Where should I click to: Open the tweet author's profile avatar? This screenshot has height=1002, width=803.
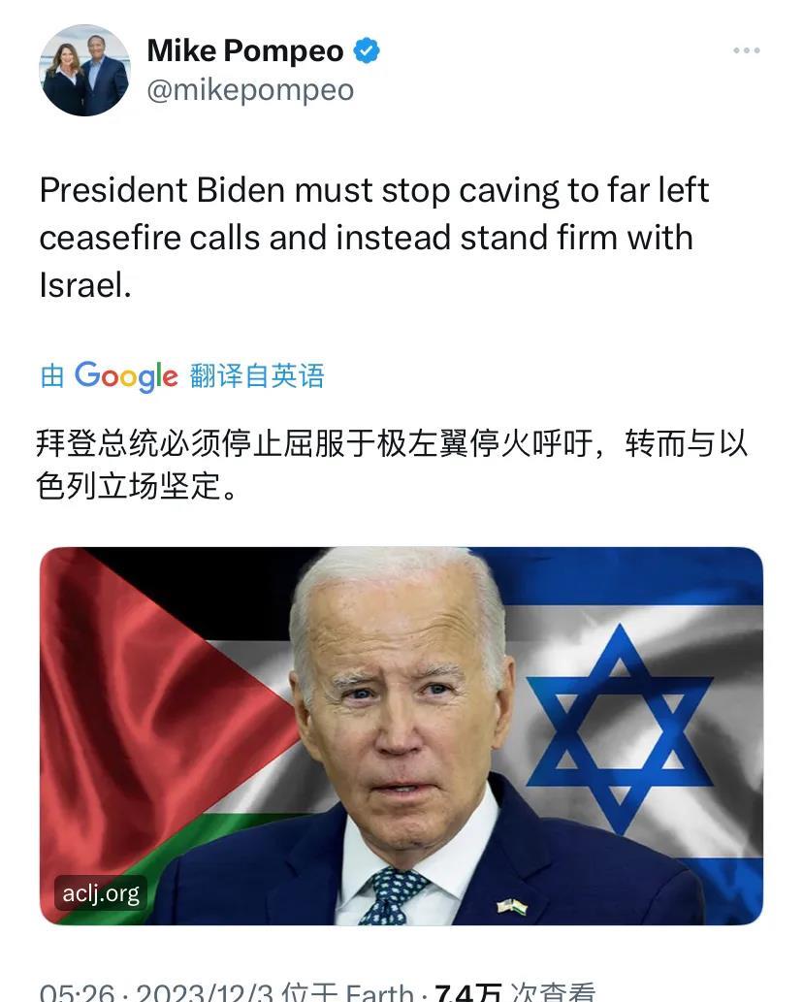pyautogui.click(x=85, y=70)
